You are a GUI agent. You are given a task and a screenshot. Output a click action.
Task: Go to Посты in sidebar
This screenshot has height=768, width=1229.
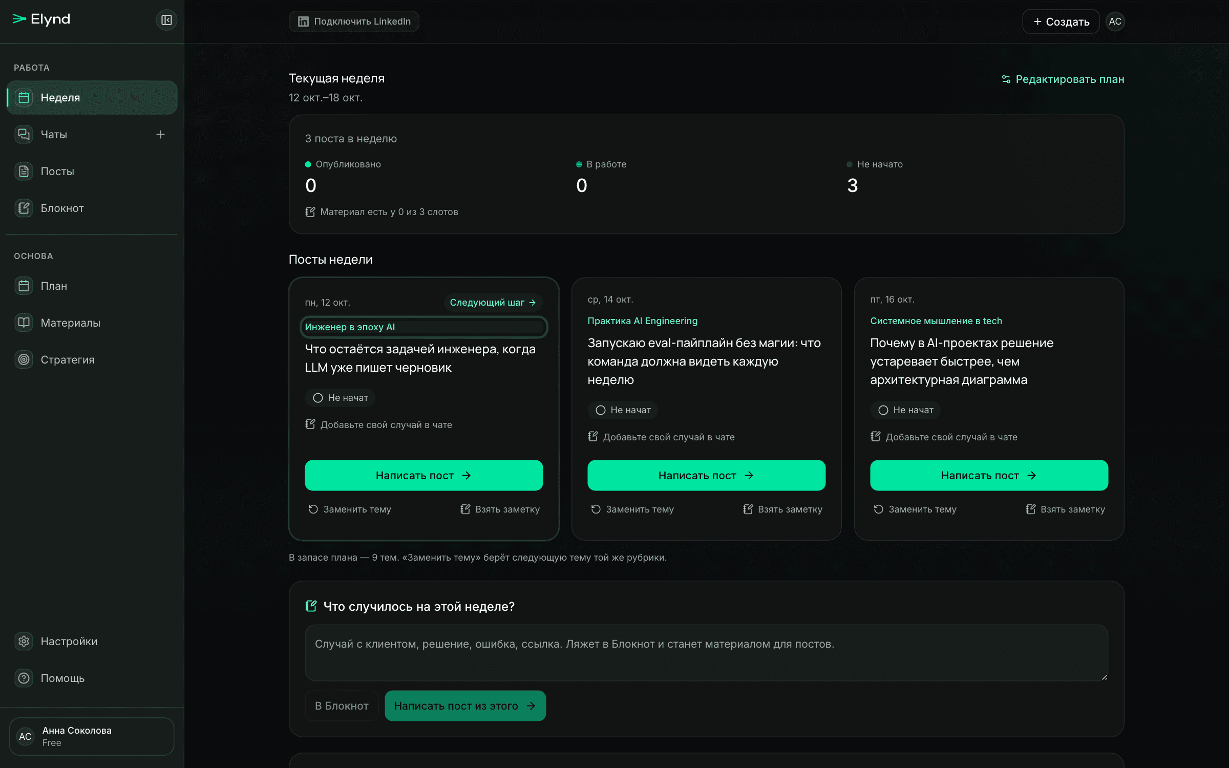click(x=92, y=171)
